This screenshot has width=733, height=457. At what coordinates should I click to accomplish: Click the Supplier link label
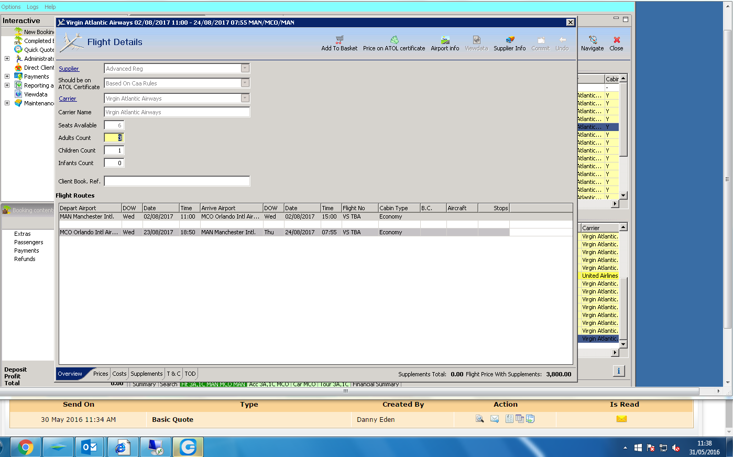pyautogui.click(x=69, y=69)
